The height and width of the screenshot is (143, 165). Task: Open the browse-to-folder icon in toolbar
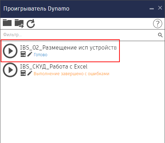[7, 23]
